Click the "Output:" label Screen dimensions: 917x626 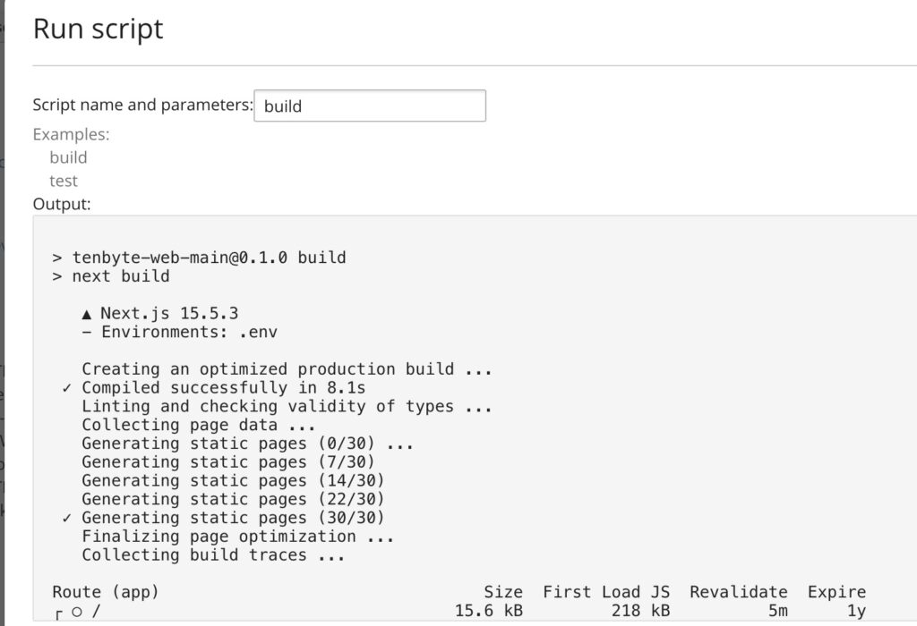coord(62,204)
